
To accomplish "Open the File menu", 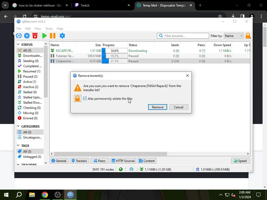I will coord(19,29).
